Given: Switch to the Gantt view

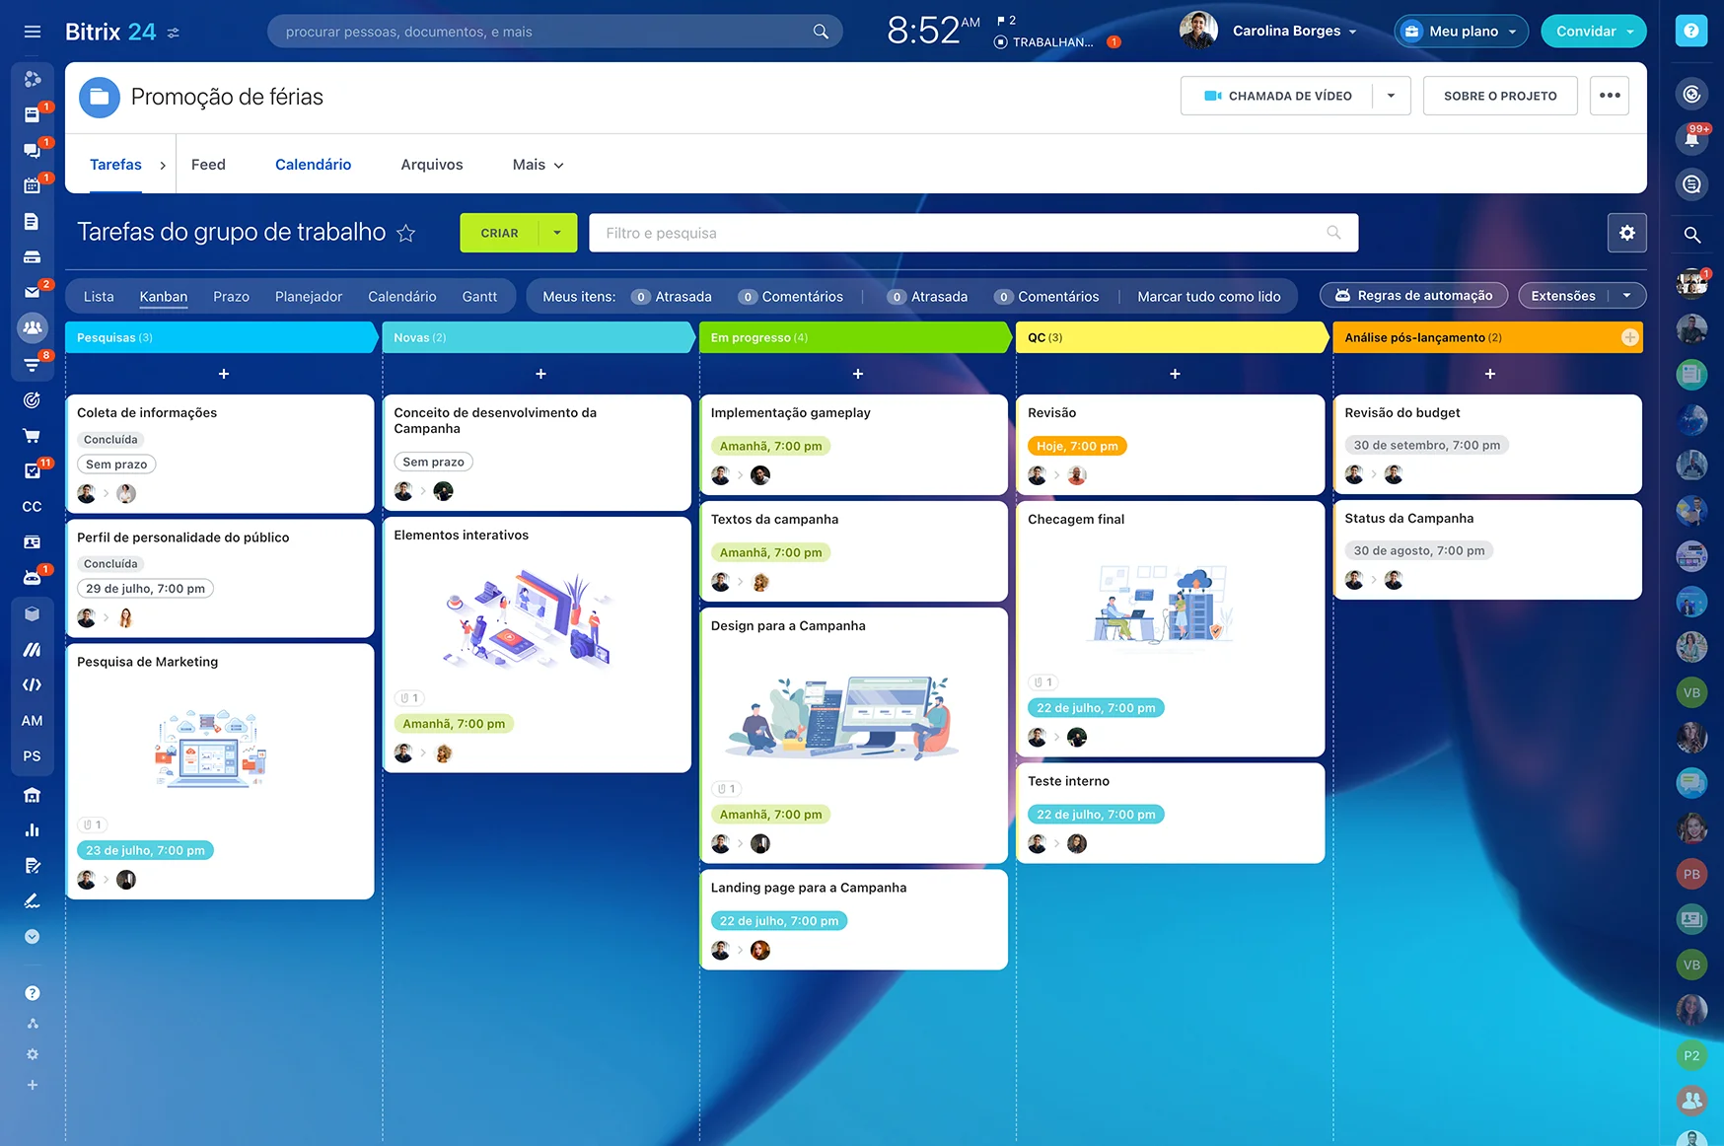Looking at the screenshot, I should click(479, 297).
